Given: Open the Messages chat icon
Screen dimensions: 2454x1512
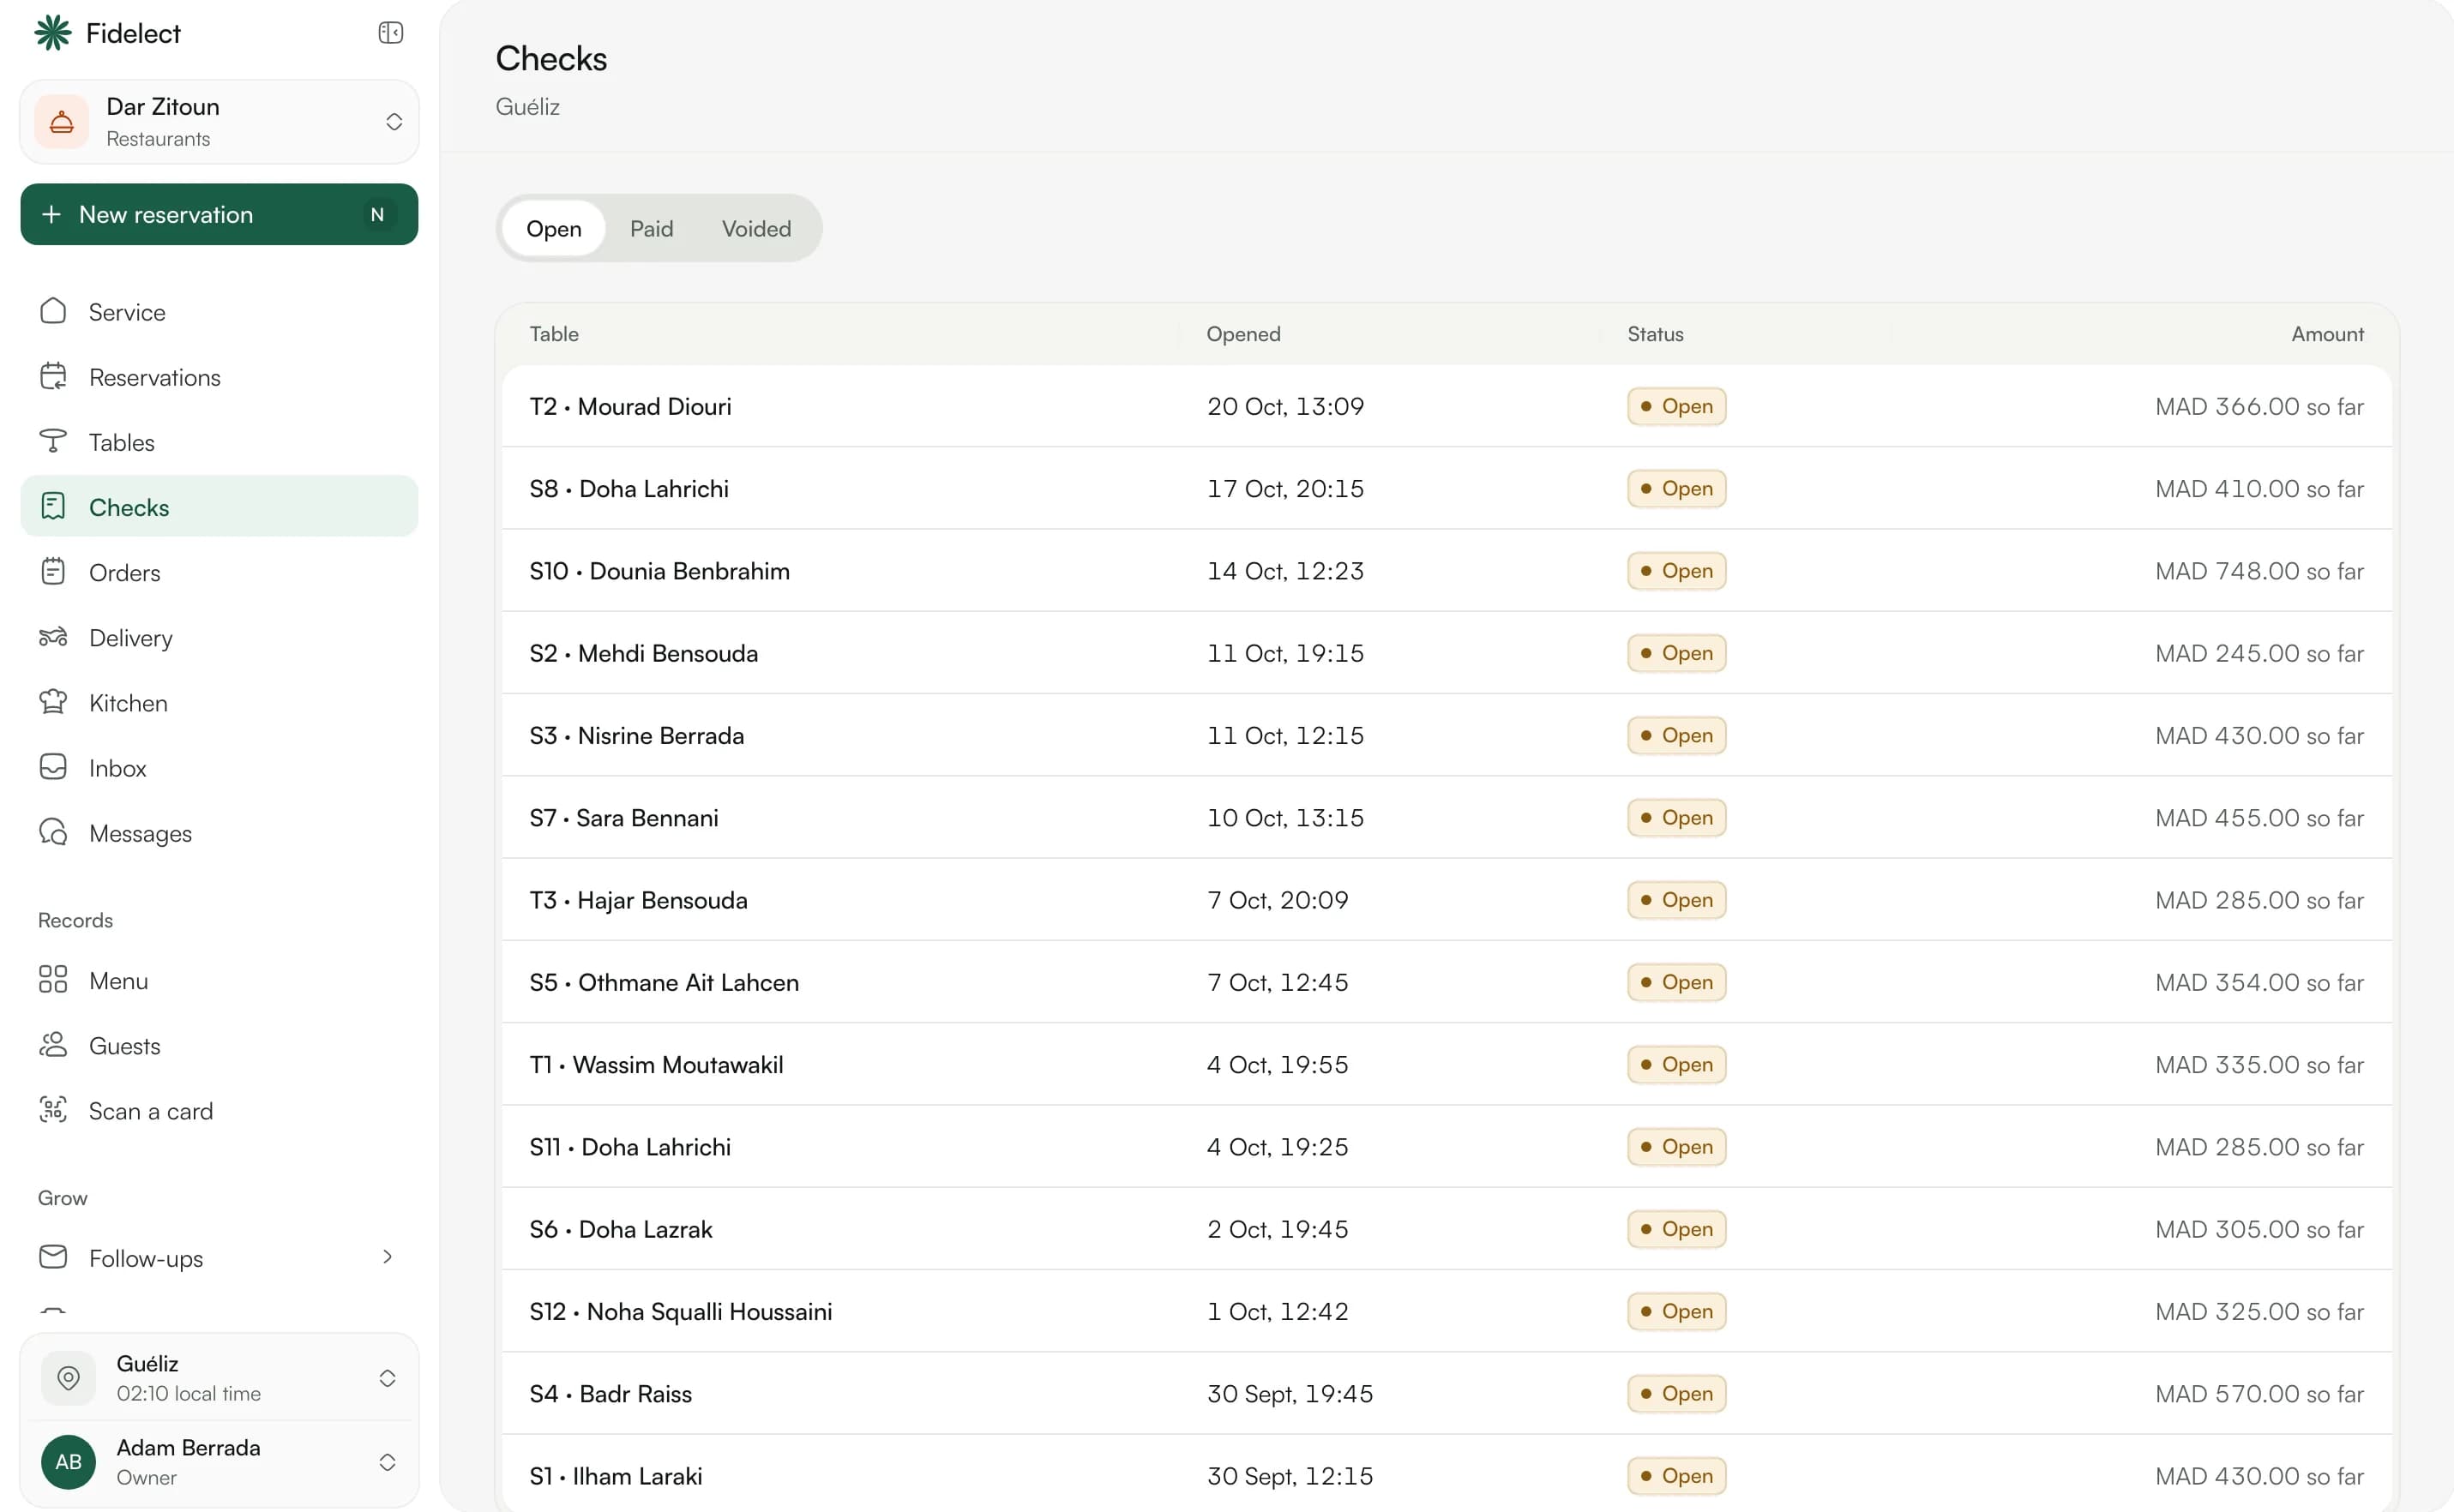Looking at the screenshot, I should coord(53,832).
